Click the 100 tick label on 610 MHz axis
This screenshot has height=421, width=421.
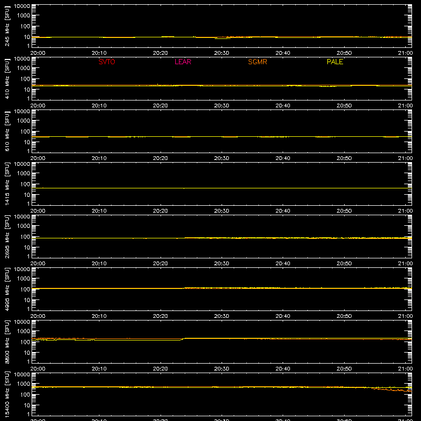(x=25, y=132)
